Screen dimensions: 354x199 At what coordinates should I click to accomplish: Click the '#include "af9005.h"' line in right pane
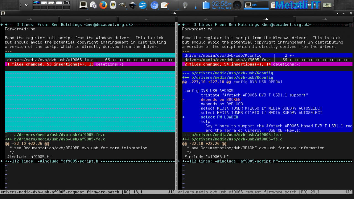(207, 157)
